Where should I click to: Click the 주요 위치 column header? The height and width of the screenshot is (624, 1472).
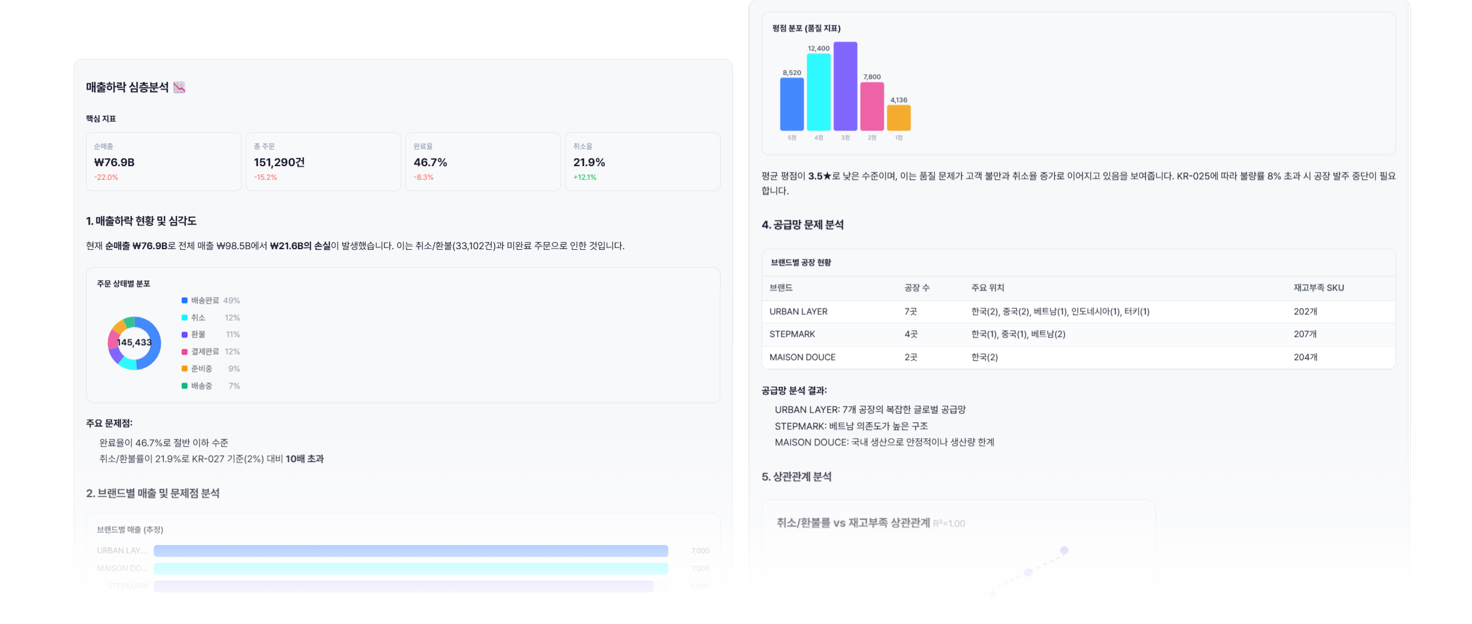click(988, 288)
